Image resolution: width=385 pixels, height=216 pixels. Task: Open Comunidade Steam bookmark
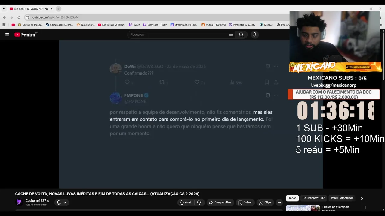coord(59,25)
